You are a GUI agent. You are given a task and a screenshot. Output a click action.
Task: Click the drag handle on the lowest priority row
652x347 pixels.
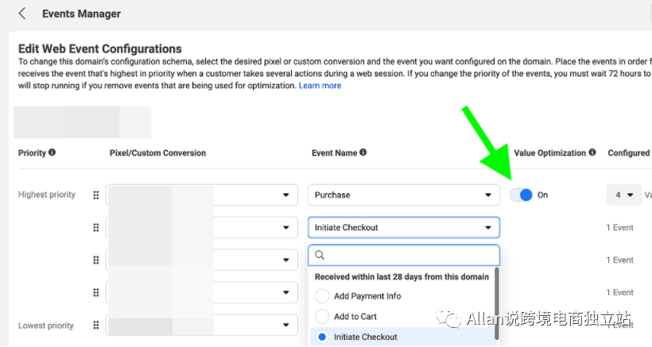96,326
